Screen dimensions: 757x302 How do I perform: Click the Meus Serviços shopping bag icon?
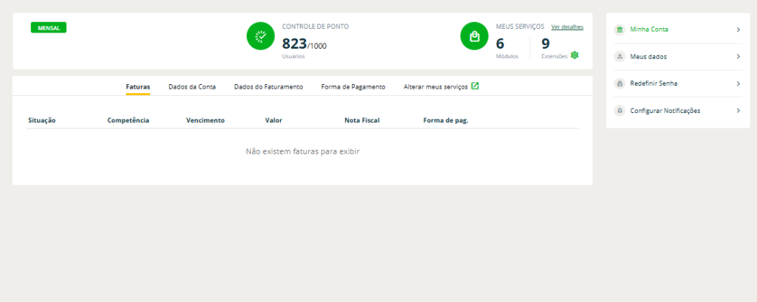coord(474,36)
